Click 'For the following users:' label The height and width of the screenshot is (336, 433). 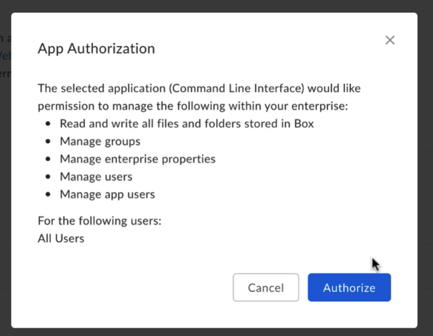(x=100, y=221)
